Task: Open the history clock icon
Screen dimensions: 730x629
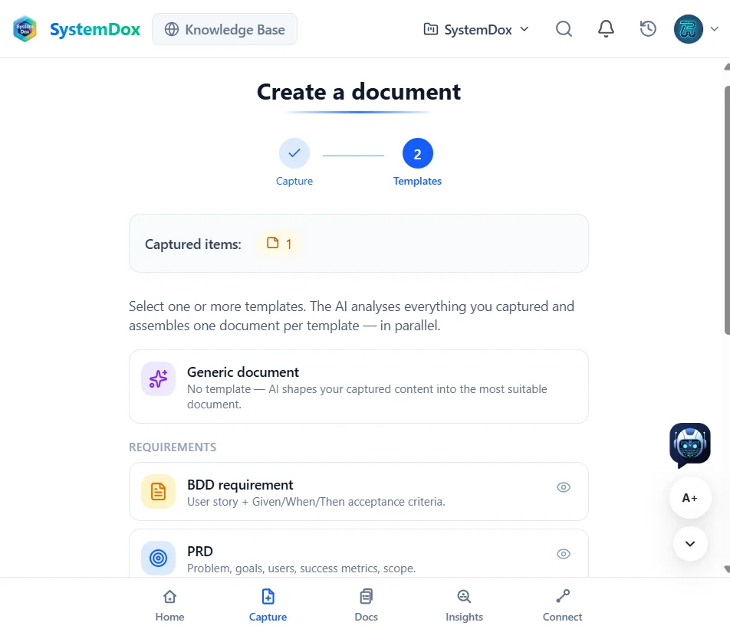Action: (648, 29)
